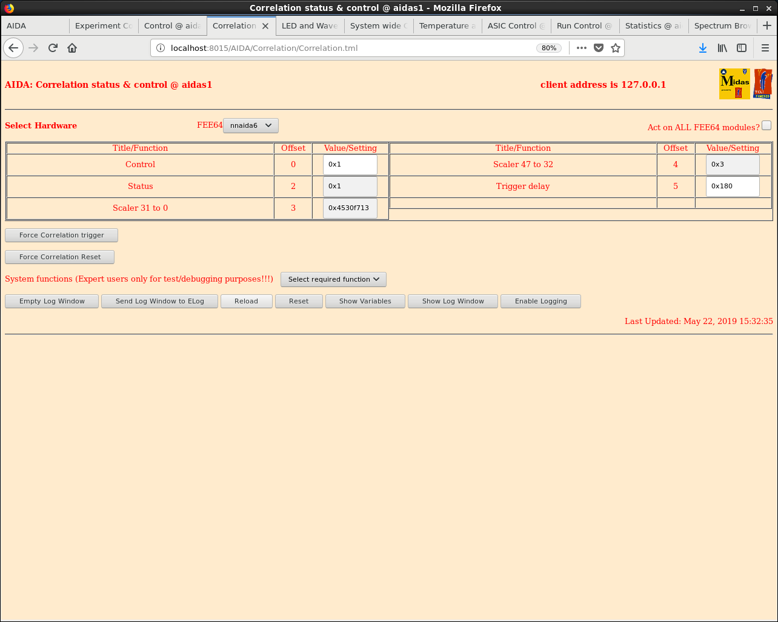Open the FEE64 nnaida6 dropdown

pyautogui.click(x=251, y=125)
